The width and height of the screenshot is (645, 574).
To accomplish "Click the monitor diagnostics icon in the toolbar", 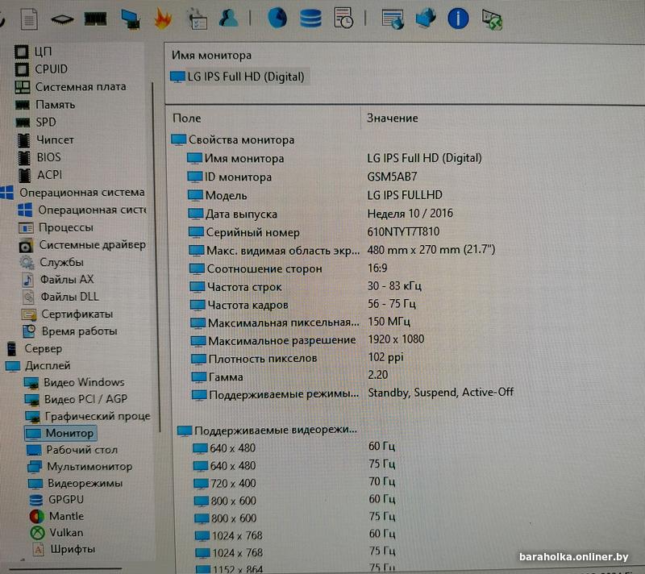I will pos(131,19).
